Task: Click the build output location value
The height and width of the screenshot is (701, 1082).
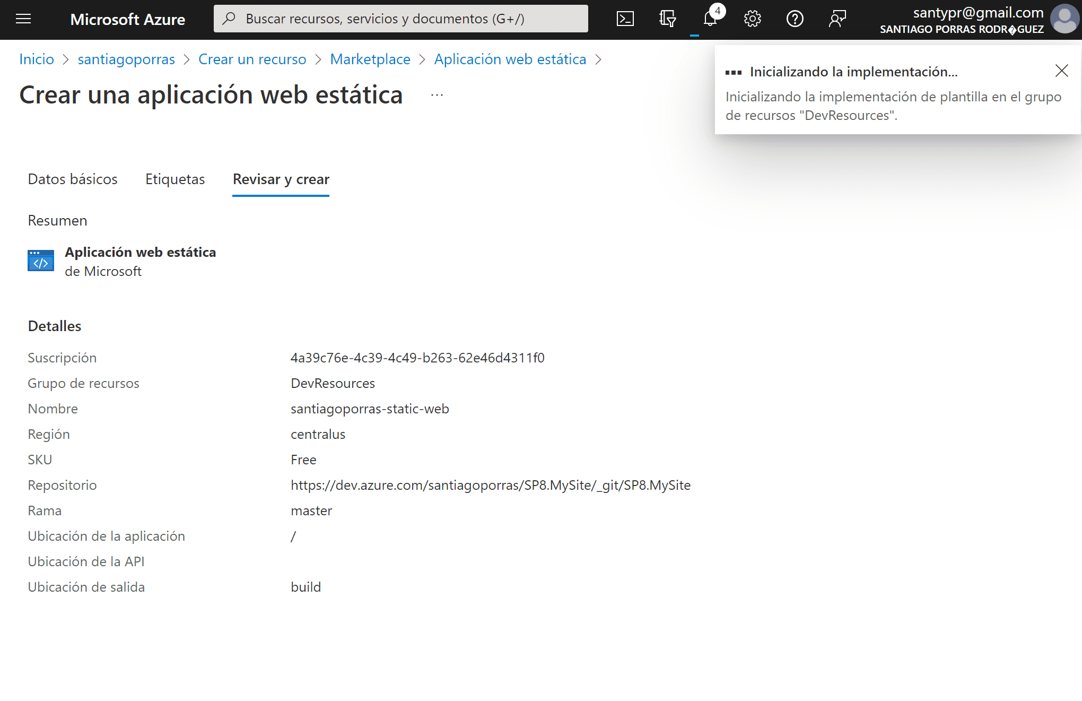Action: tap(306, 587)
